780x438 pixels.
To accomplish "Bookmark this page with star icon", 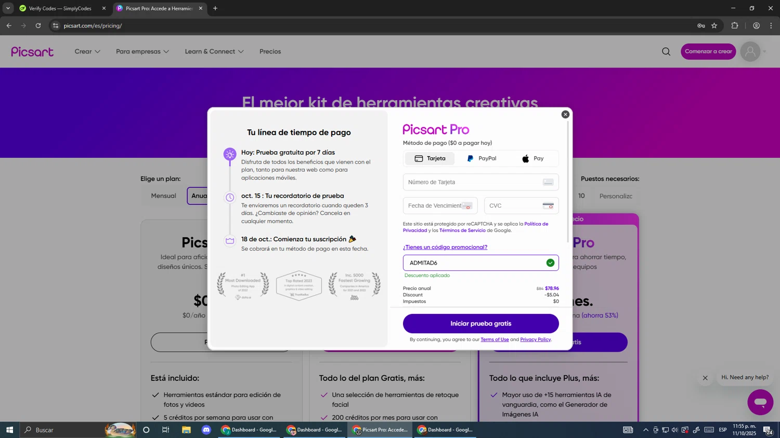I will pos(714,25).
